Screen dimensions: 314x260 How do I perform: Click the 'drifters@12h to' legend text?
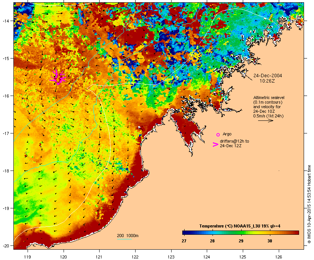[234, 141]
